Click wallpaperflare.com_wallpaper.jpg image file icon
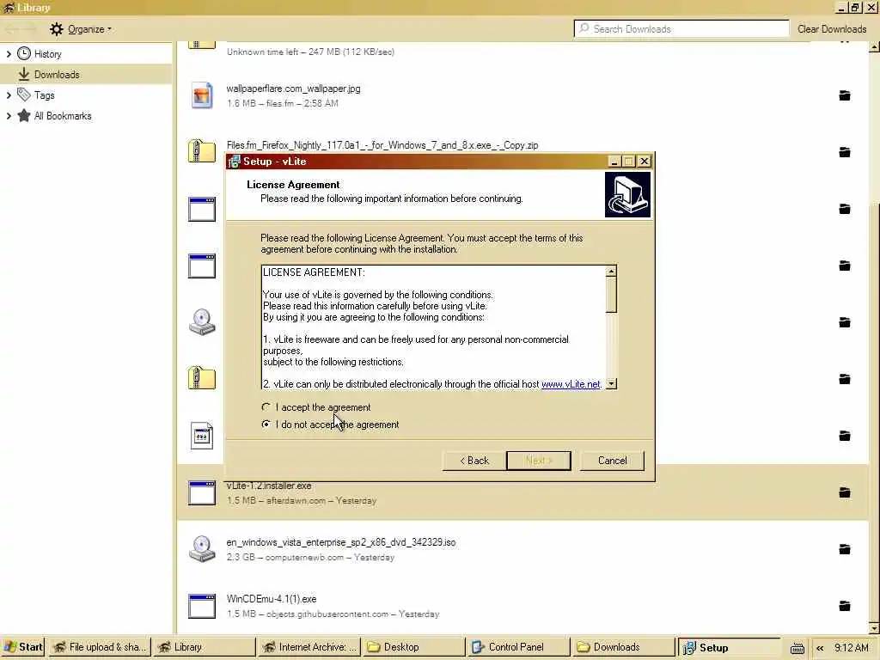 pos(202,95)
